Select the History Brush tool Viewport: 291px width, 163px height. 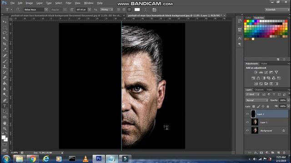click(5, 72)
